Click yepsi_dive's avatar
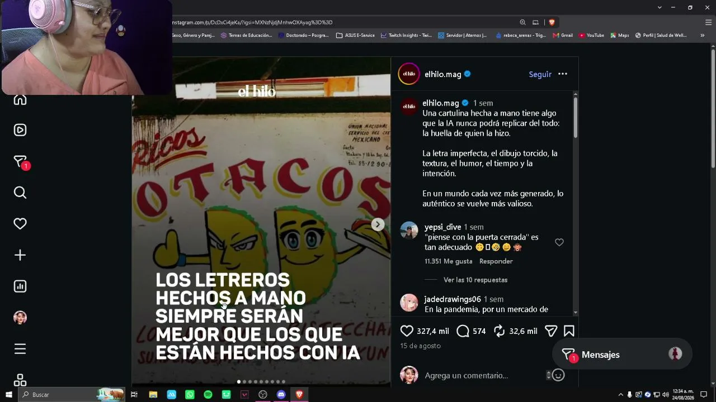The width and height of the screenshot is (716, 402). [x=409, y=231]
